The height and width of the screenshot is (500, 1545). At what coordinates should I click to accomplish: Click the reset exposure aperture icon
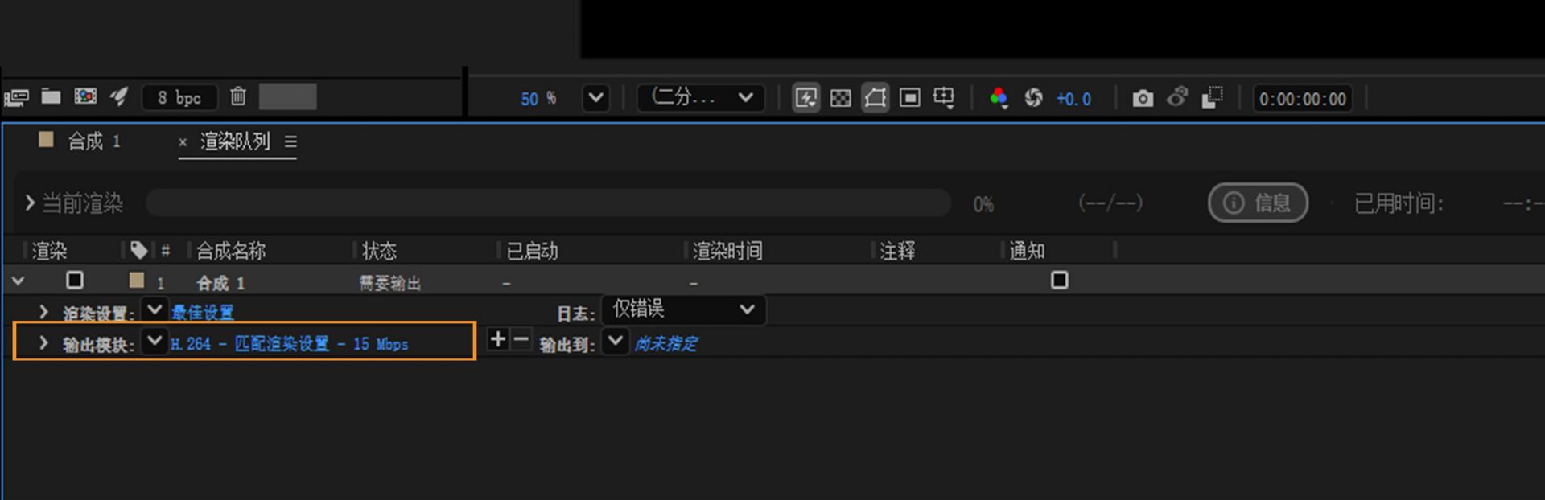1033,98
